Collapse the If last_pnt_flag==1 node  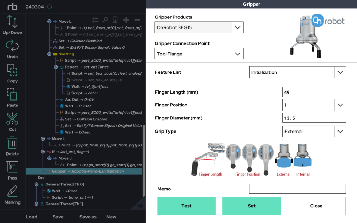pos(43,152)
